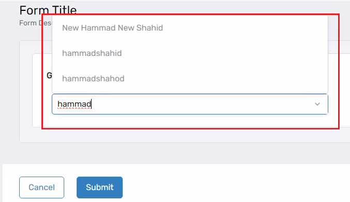Click the gray header area right of Form Title
350x202 pixels.
(212, 7)
